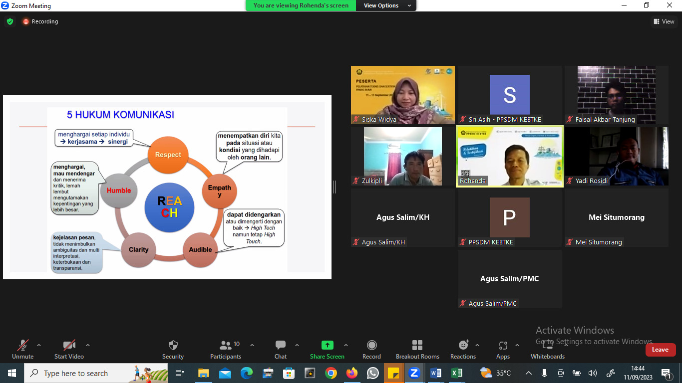This screenshot has width=682, height=383.
Task: Toggle meeting recording with Record button
Action: point(371,349)
